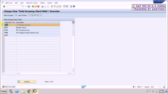Open the table settings icon above scrollbar
This screenshot has width=168, height=94.
pyautogui.click(x=73, y=22)
